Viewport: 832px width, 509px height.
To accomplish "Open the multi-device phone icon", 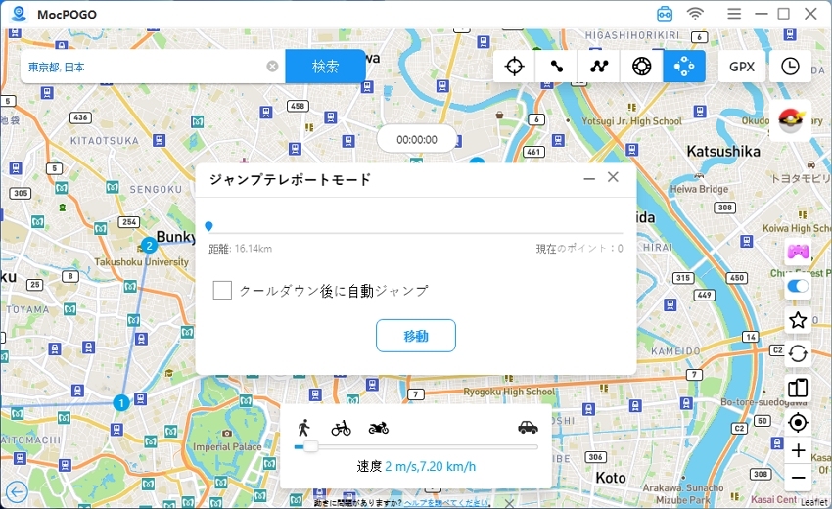I will pyautogui.click(x=798, y=388).
